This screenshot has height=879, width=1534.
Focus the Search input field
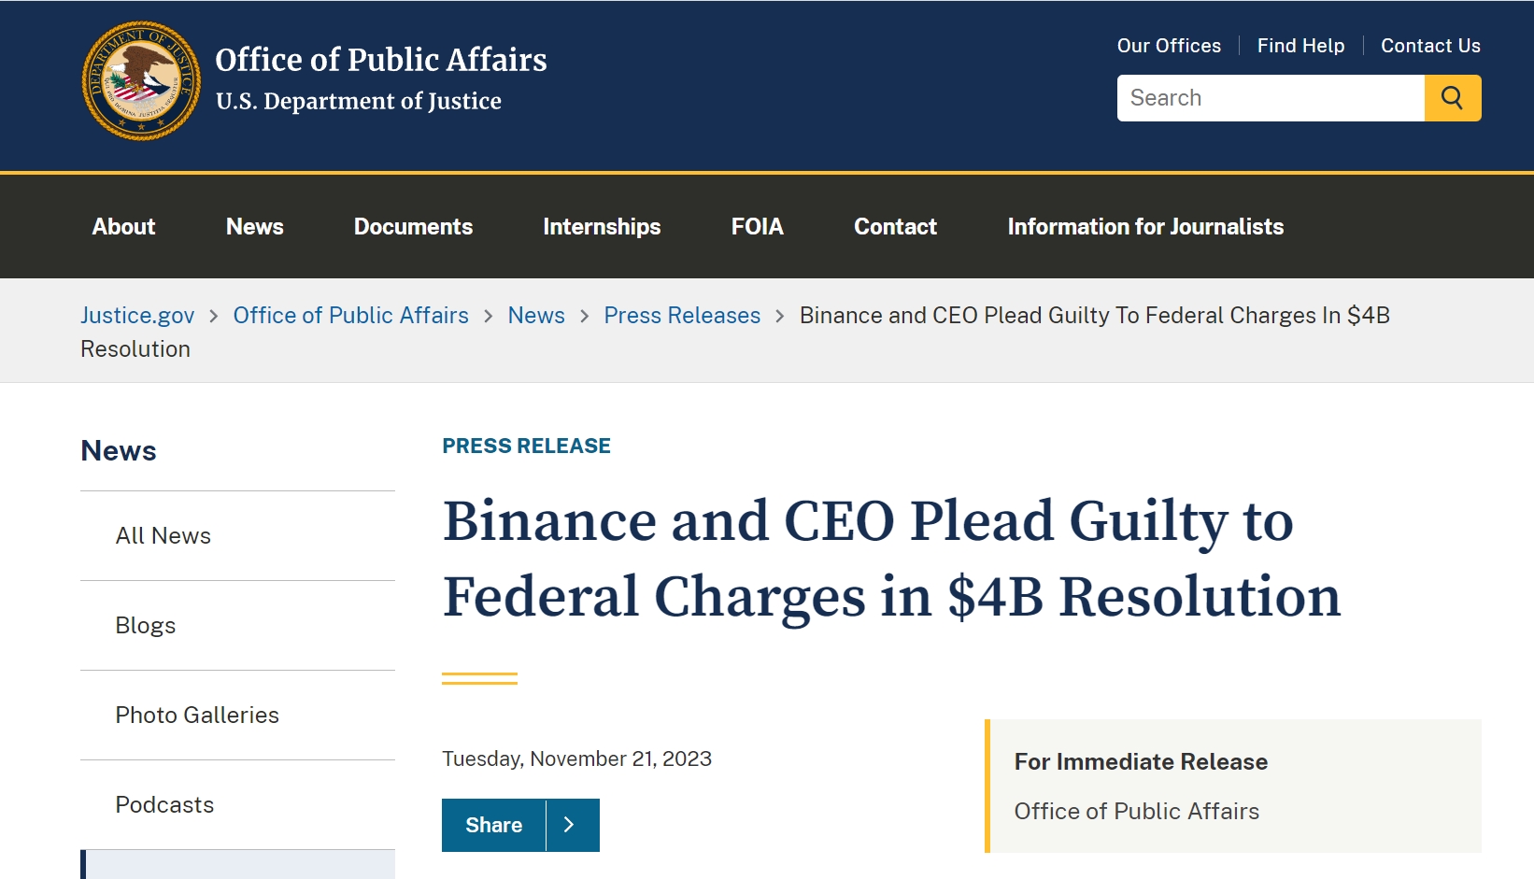[x=1271, y=98]
